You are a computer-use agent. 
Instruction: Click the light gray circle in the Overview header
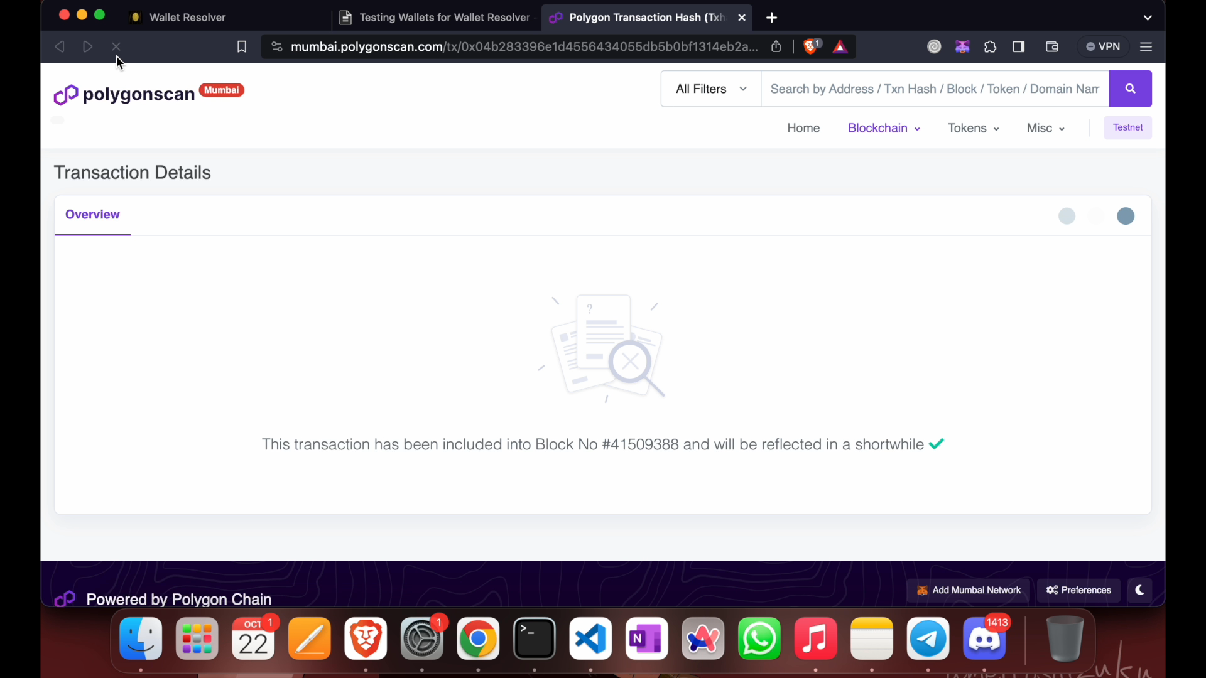[1067, 216]
